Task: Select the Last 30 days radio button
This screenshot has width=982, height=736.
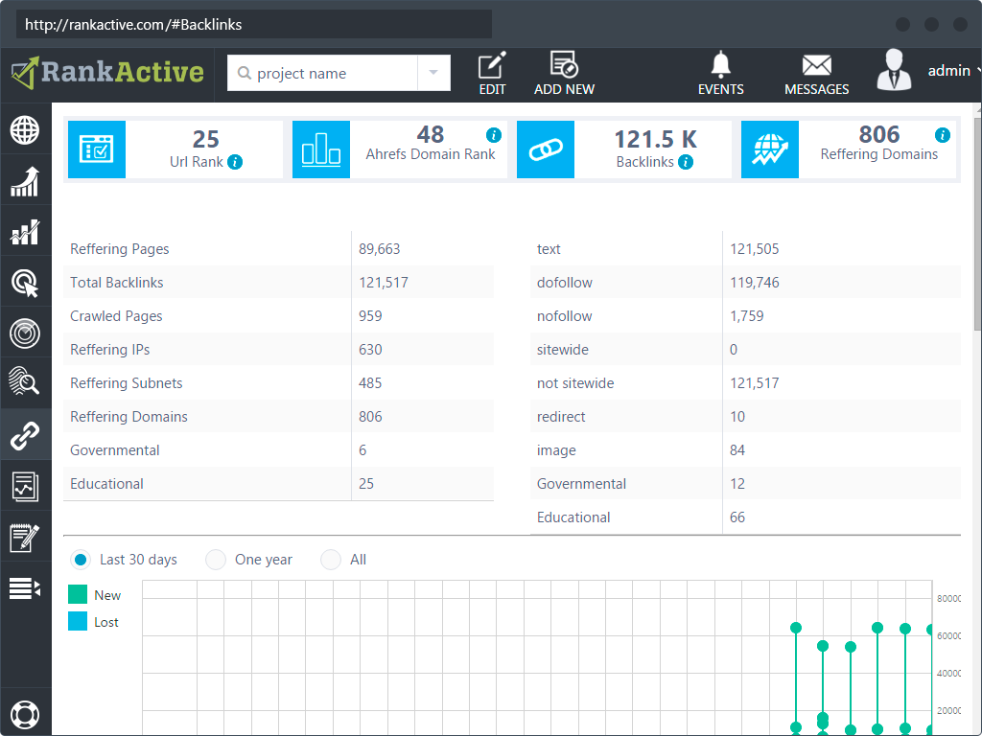Action: (x=81, y=560)
